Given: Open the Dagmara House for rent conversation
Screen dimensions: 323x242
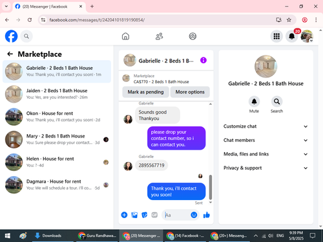Looking at the screenshot, I should click(57, 185).
